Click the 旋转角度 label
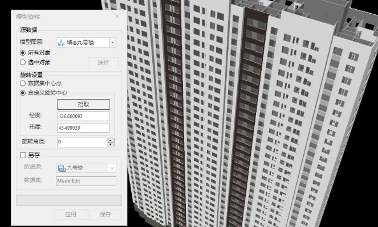This screenshot has height=227, width=378. click(34, 142)
